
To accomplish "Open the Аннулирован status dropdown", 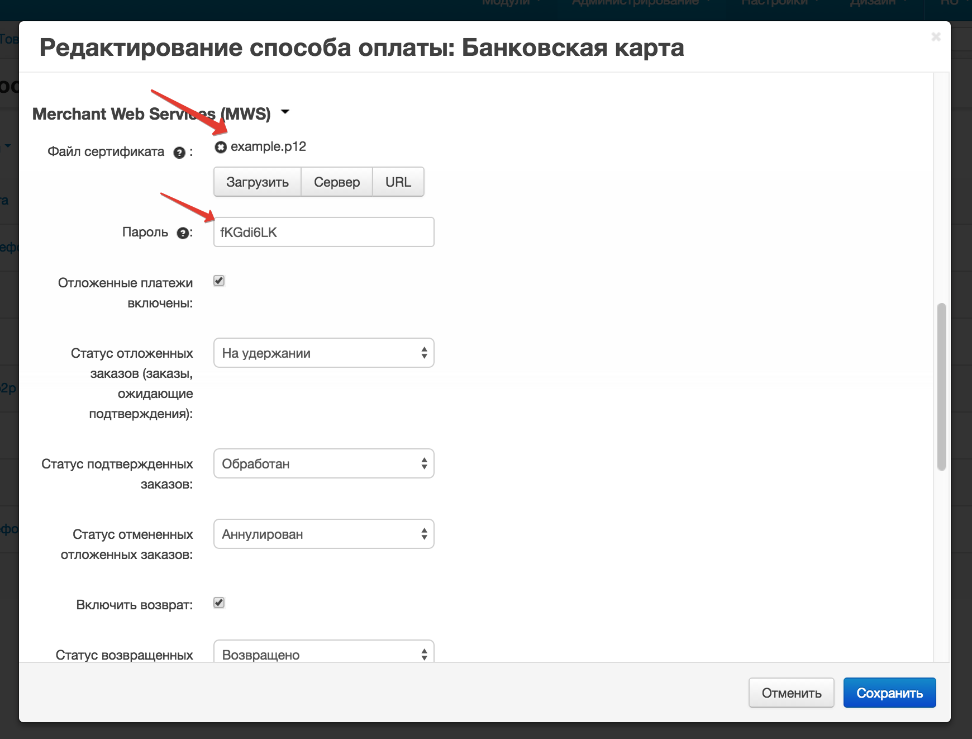I will 323,534.
